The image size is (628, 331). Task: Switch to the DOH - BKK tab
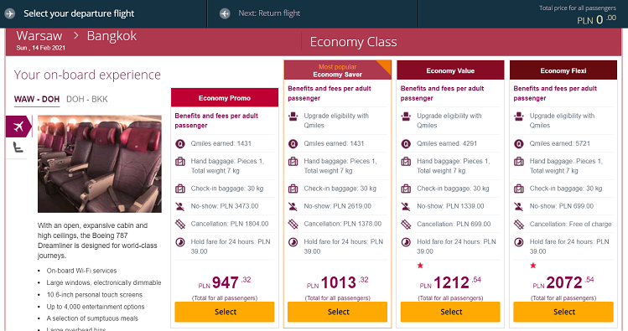click(87, 99)
